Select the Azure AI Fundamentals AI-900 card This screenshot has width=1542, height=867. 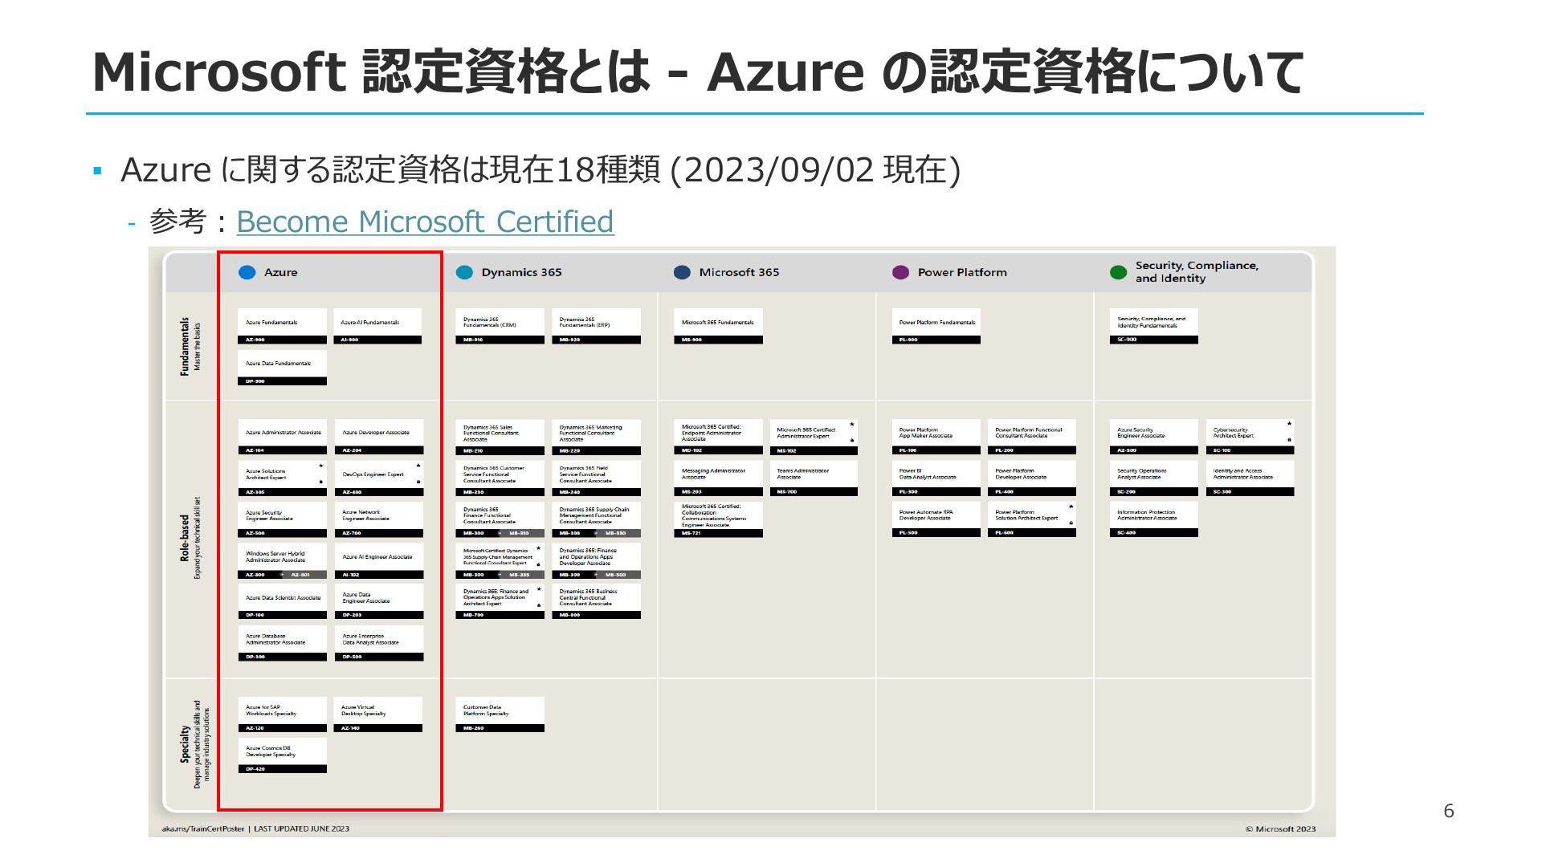[377, 326]
